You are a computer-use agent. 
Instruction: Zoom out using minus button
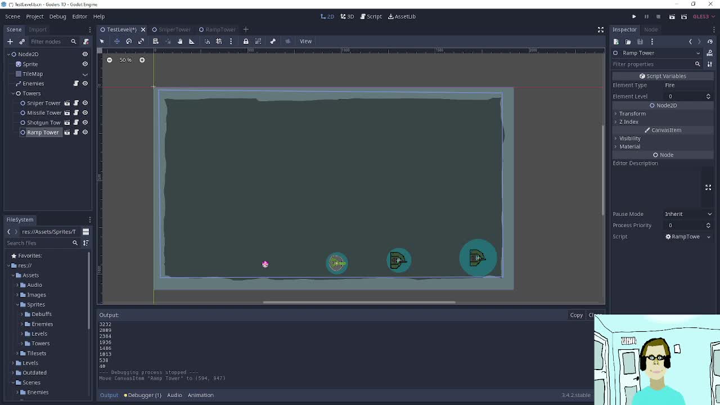[x=109, y=60]
